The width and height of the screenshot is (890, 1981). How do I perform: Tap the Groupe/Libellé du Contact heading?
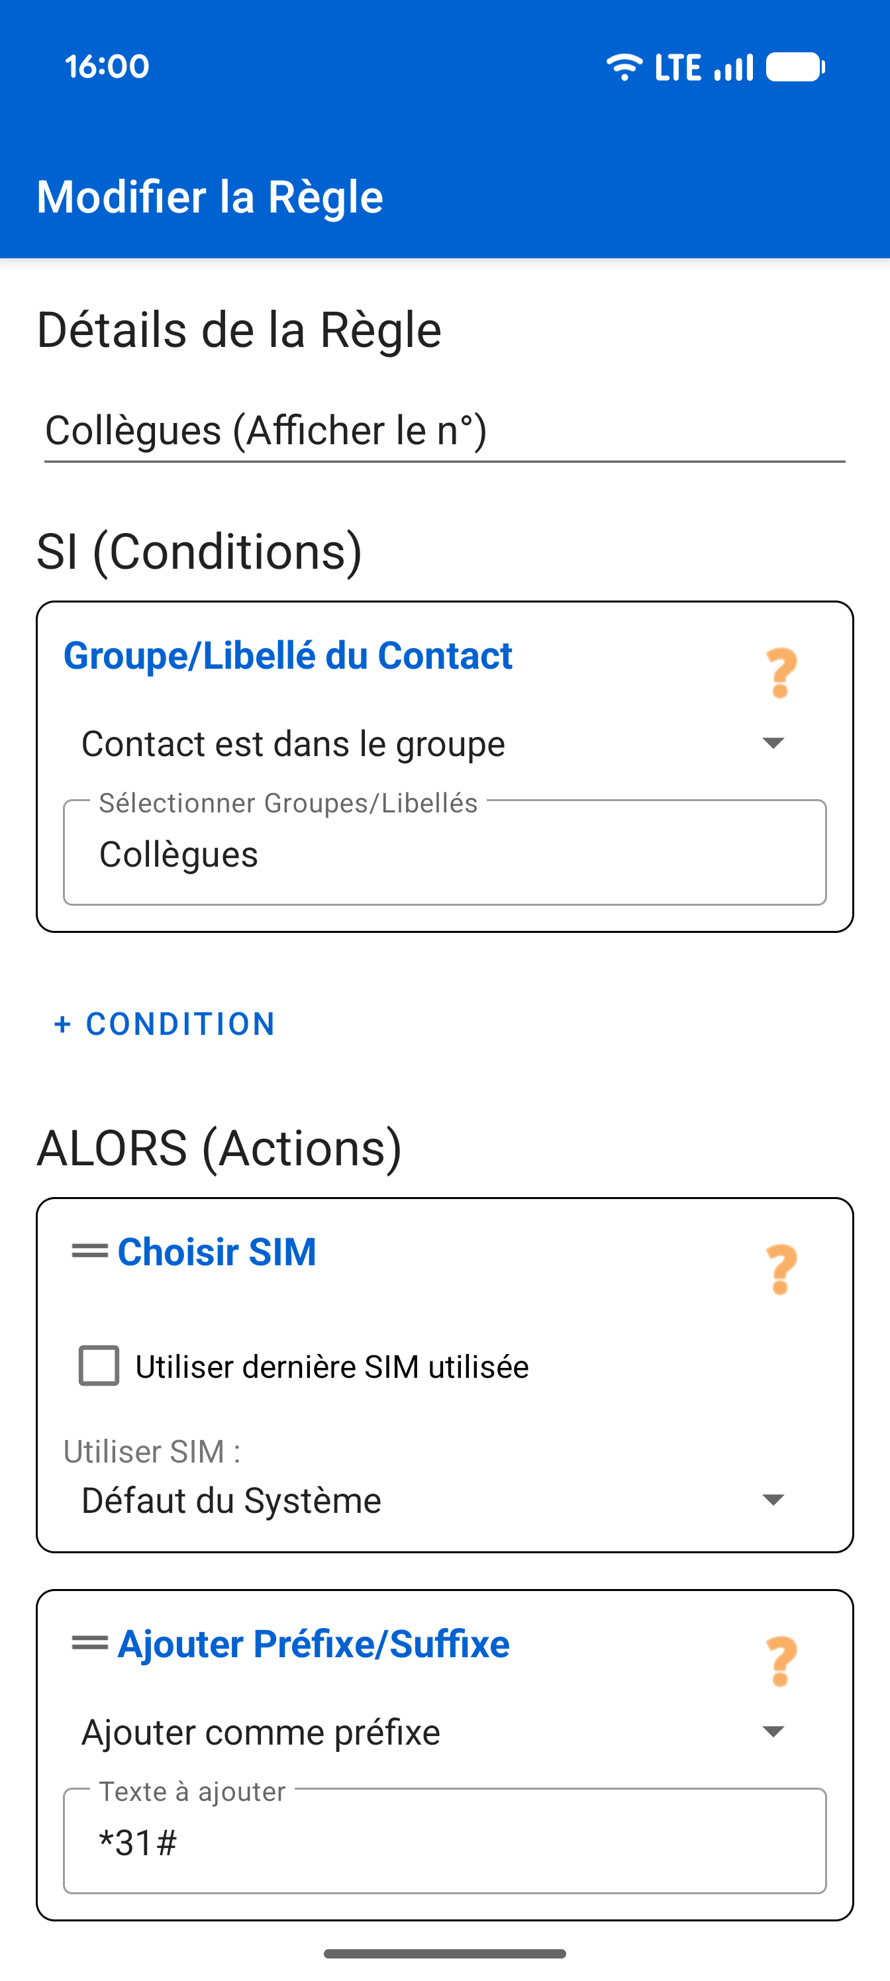pyautogui.click(x=287, y=656)
